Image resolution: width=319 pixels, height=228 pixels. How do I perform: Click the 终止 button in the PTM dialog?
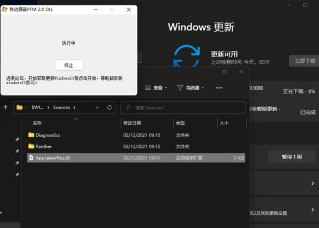tap(69, 65)
